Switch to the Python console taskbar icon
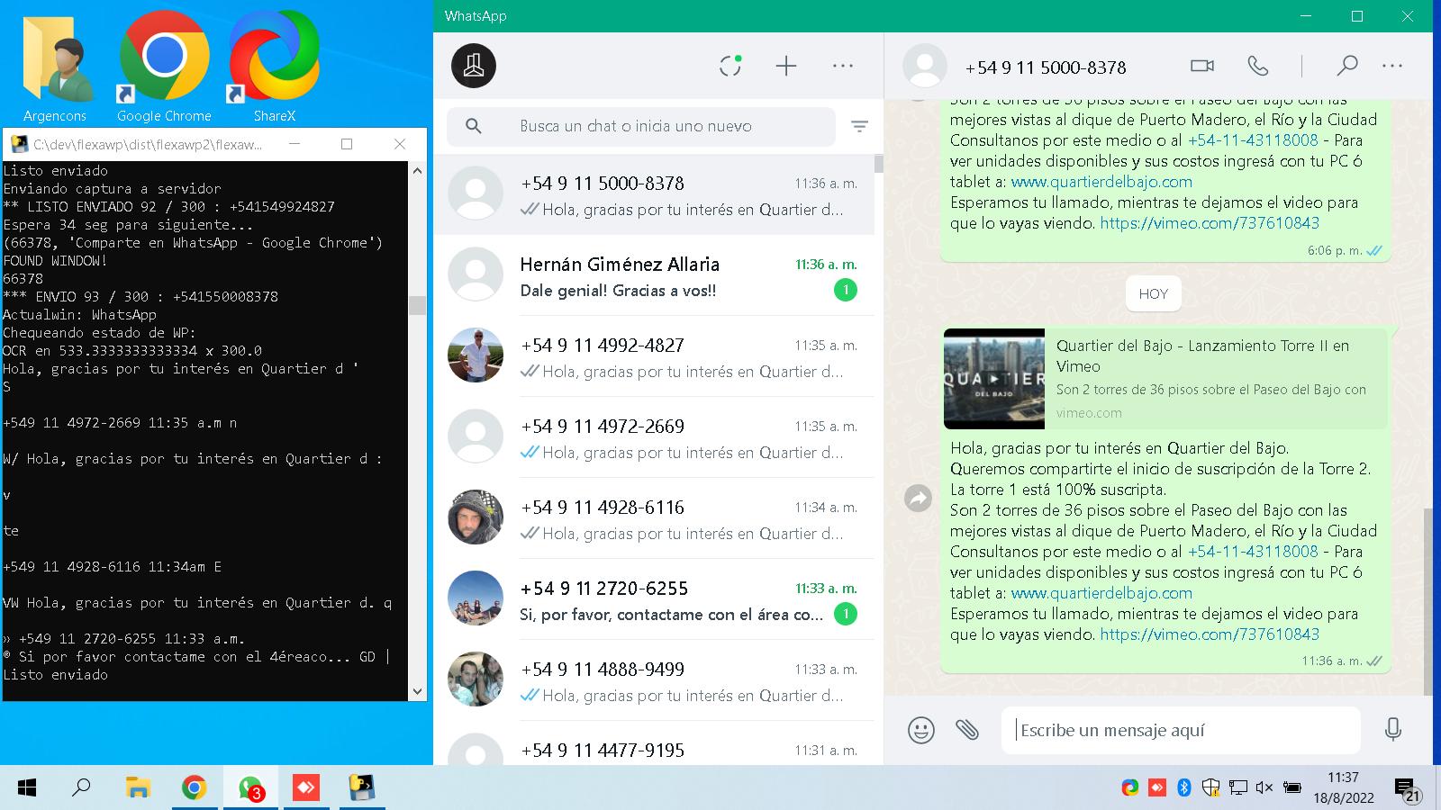This screenshot has width=1441, height=810. [x=362, y=788]
